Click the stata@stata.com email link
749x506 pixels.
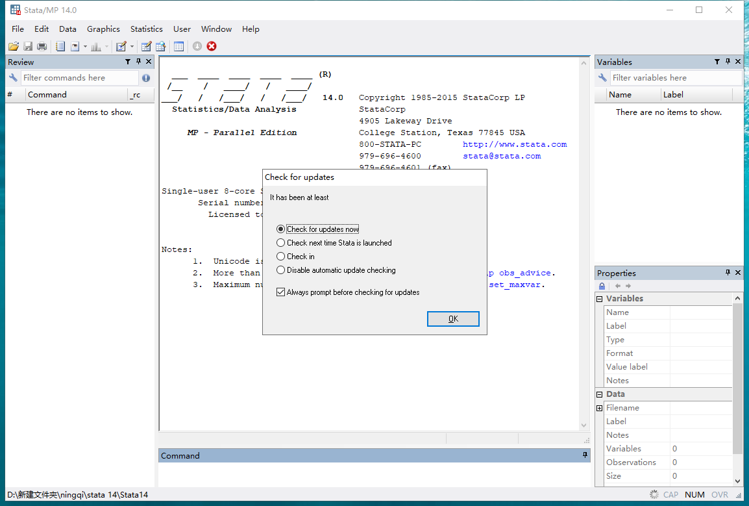pyautogui.click(x=502, y=157)
